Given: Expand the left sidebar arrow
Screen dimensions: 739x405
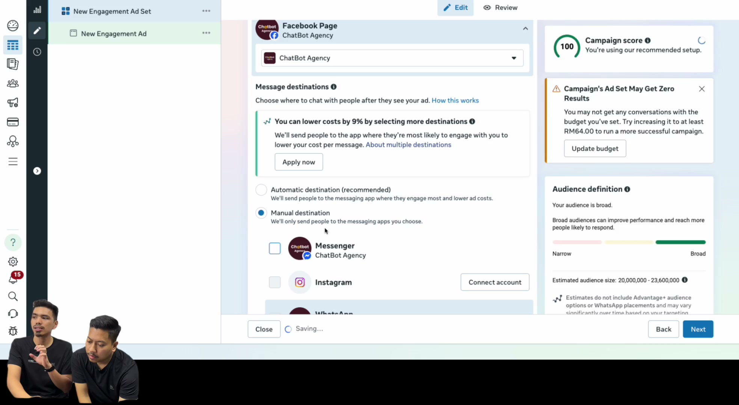Looking at the screenshot, I should coord(37,171).
